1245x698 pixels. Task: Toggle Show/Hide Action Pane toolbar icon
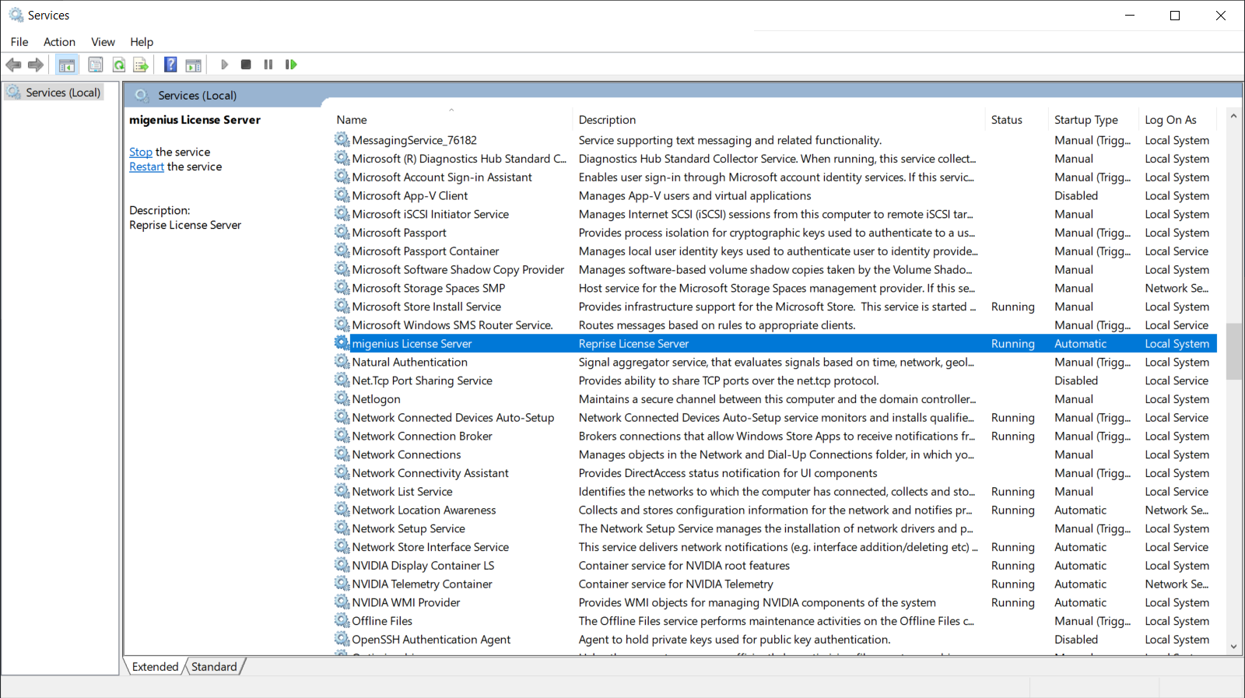(193, 65)
